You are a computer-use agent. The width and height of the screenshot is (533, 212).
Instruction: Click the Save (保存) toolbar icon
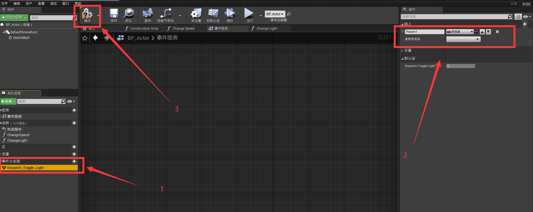pos(114,14)
